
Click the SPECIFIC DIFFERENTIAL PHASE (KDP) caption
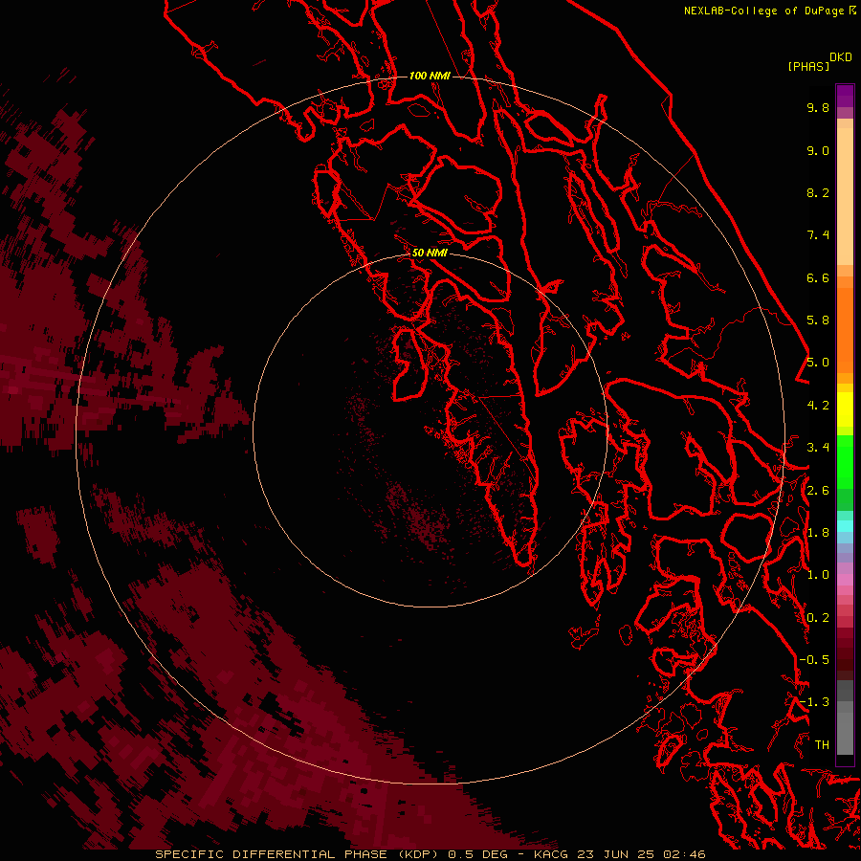[x=298, y=854]
